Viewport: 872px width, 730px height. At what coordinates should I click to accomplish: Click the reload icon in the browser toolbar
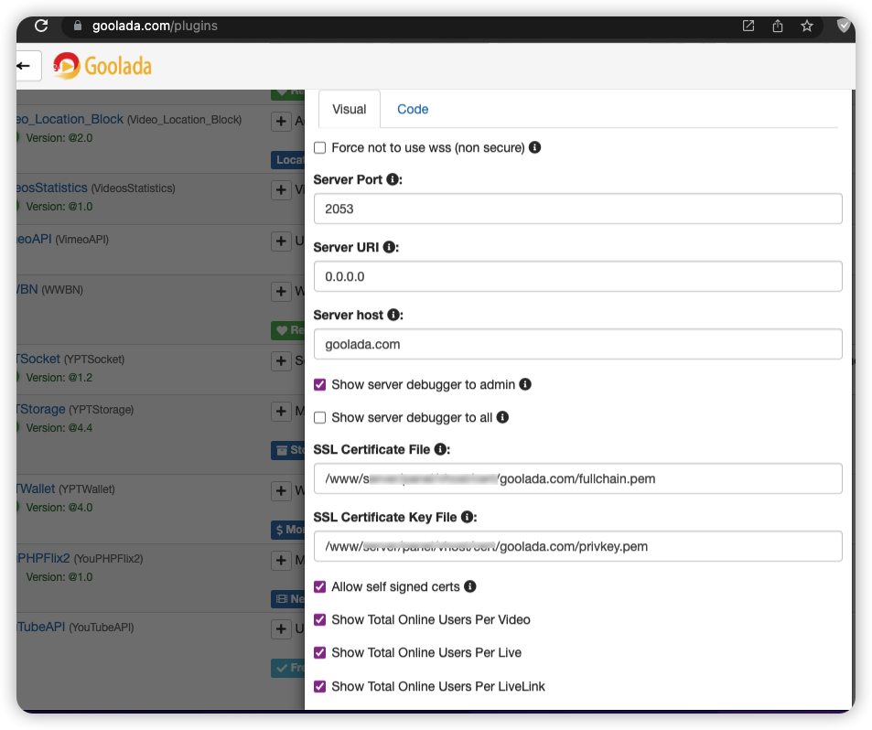click(40, 26)
